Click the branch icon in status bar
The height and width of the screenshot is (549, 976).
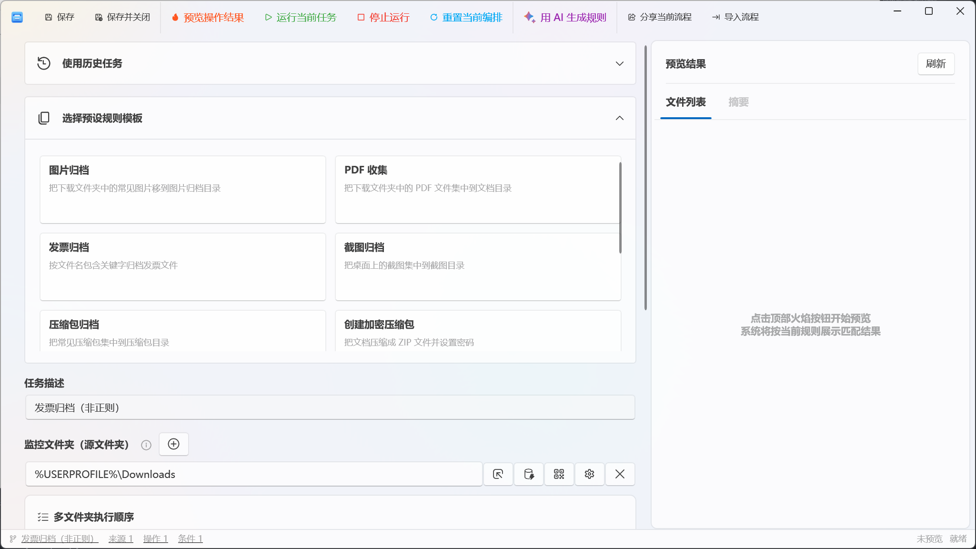(13, 539)
